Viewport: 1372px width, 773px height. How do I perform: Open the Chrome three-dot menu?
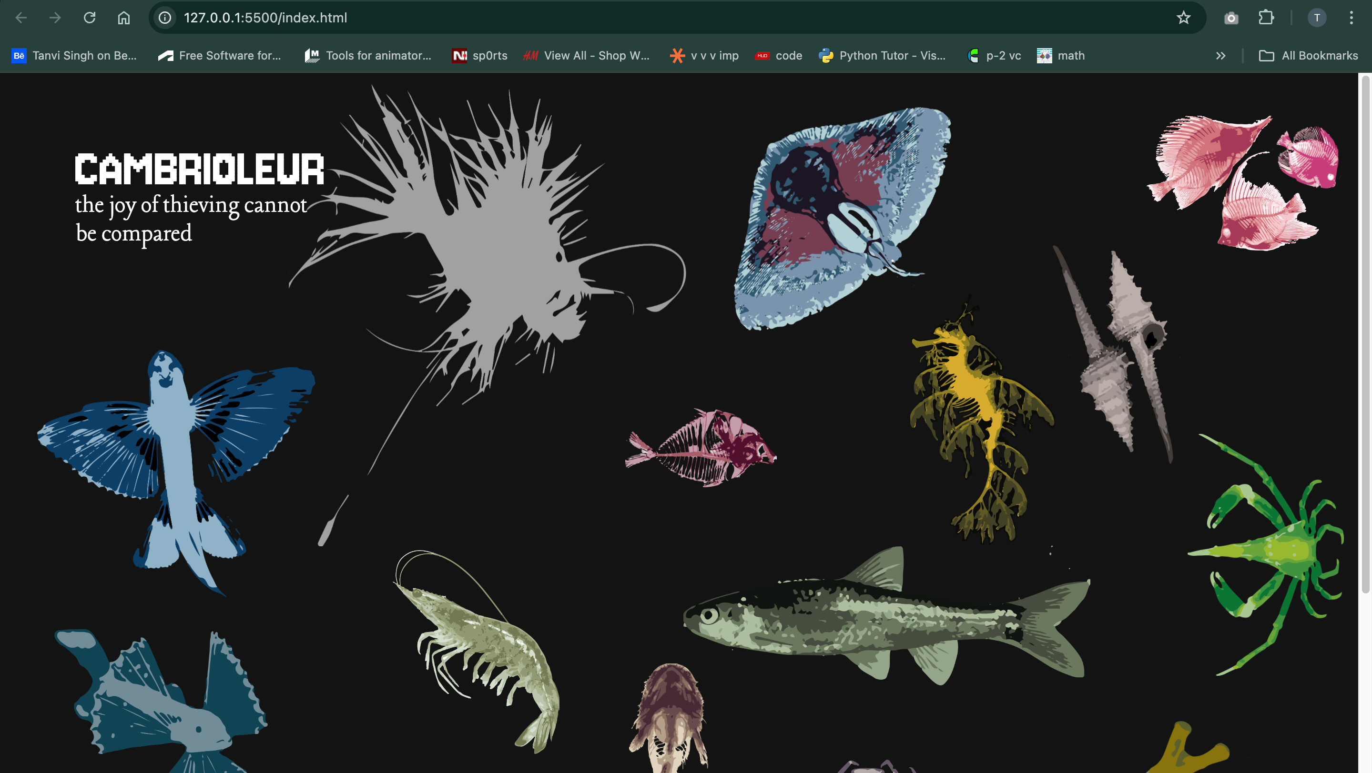1351,18
